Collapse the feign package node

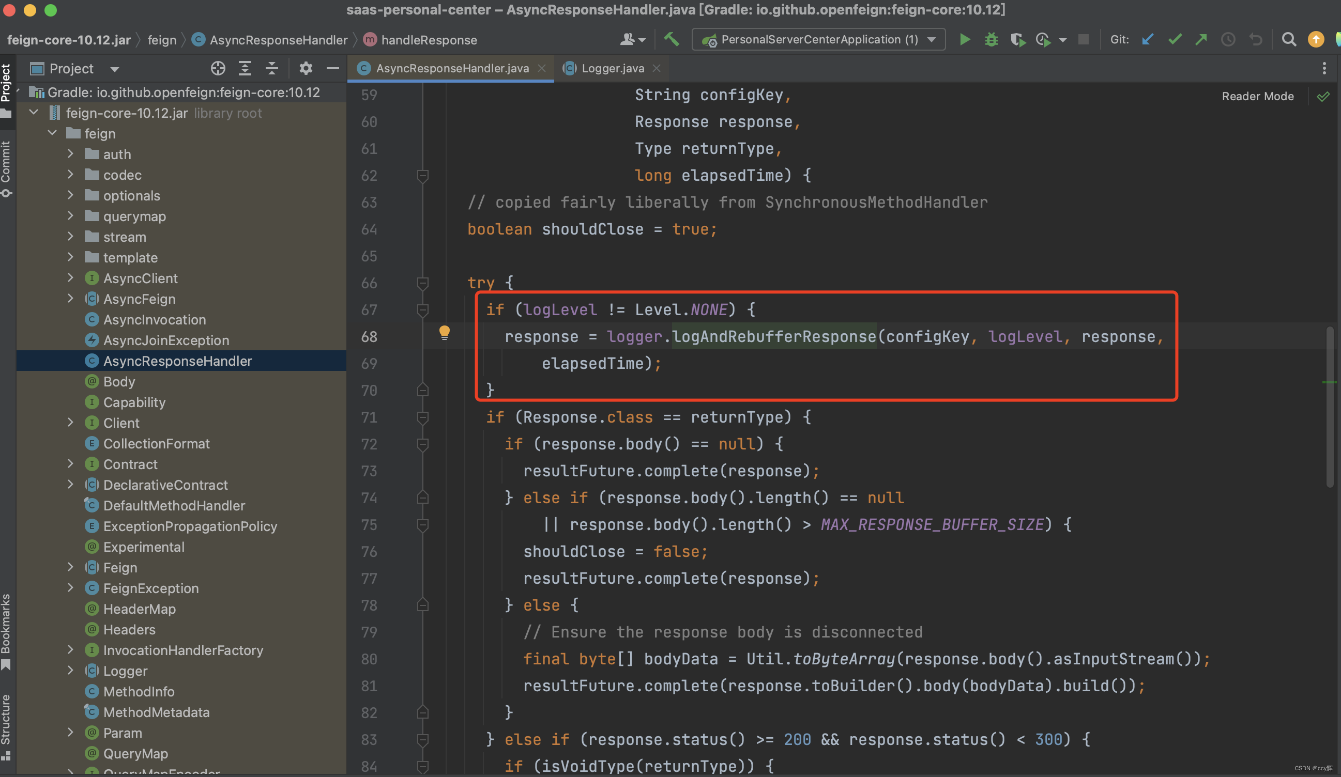[x=52, y=133]
